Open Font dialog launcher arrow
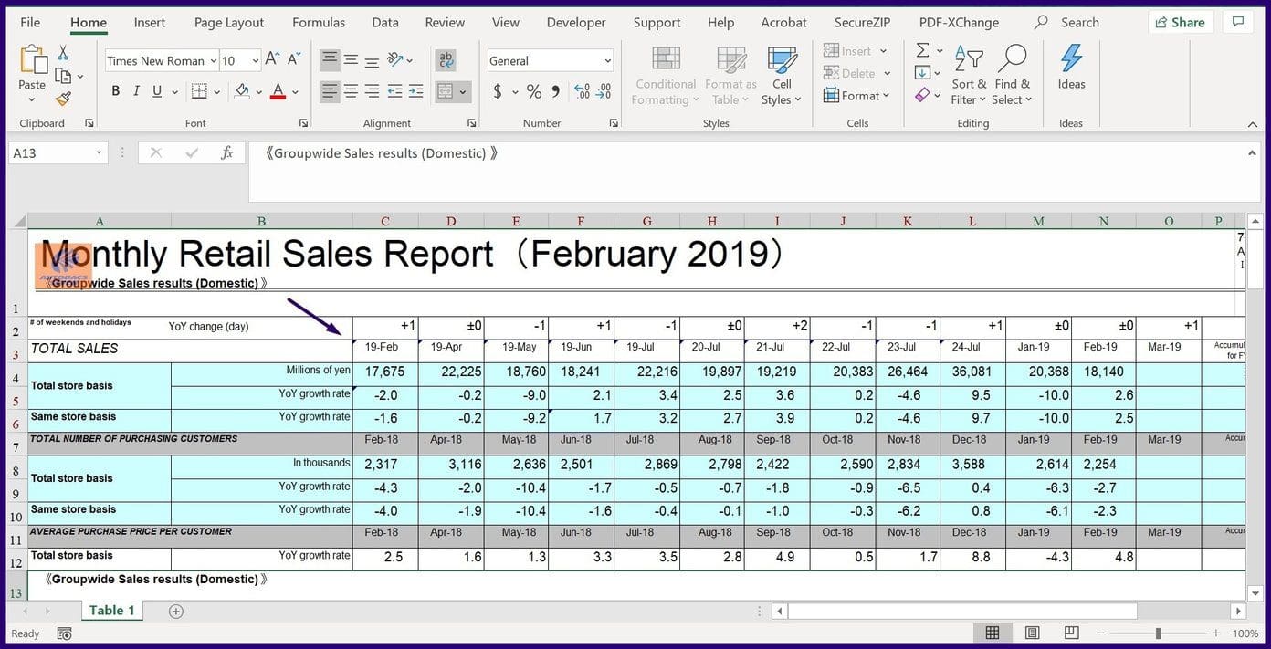Viewport: 1271px width, 649px height. pos(303,122)
